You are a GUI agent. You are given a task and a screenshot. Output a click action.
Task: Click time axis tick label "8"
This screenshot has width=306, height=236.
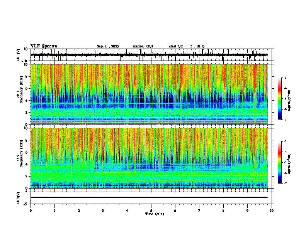pos(223,211)
